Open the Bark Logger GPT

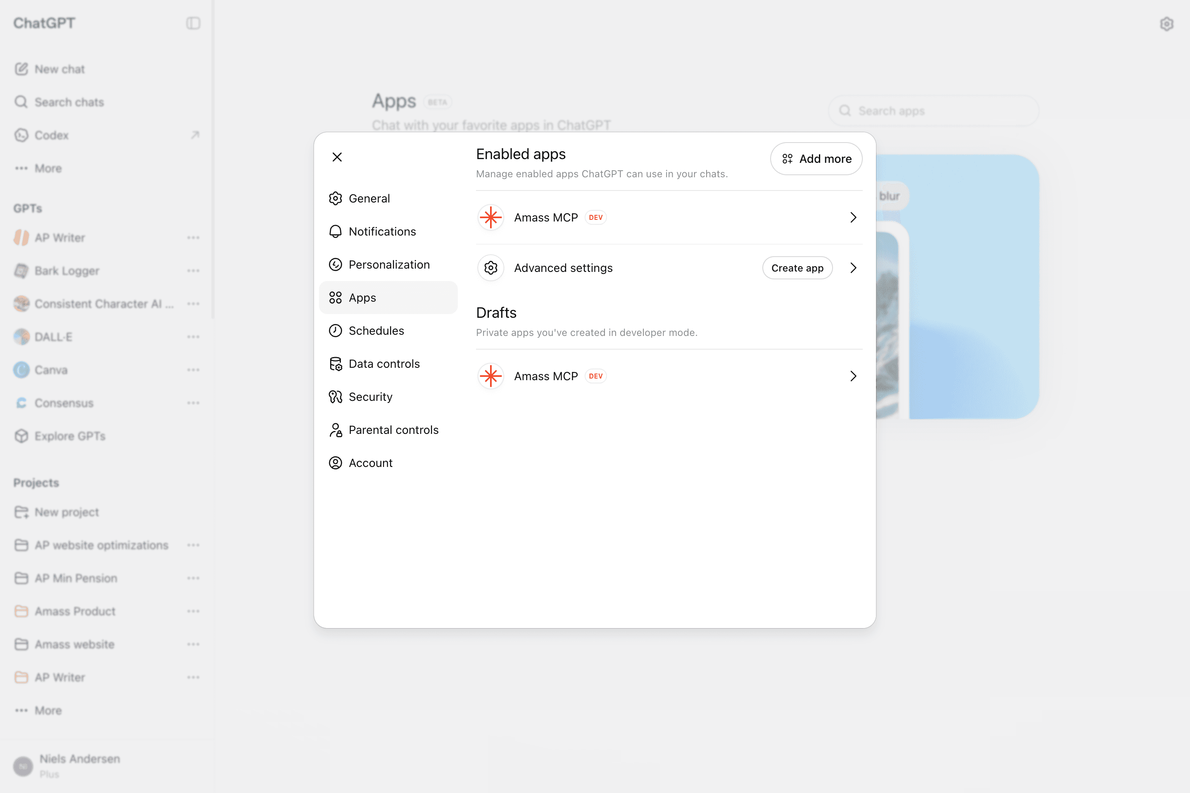point(107,271)
